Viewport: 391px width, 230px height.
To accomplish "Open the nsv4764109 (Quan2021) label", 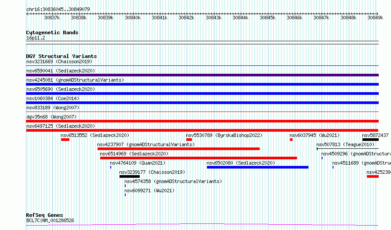I will 138,163.
